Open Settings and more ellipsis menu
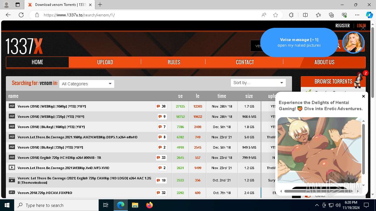Screen dimensions: 376x211 tap(357, 15)
